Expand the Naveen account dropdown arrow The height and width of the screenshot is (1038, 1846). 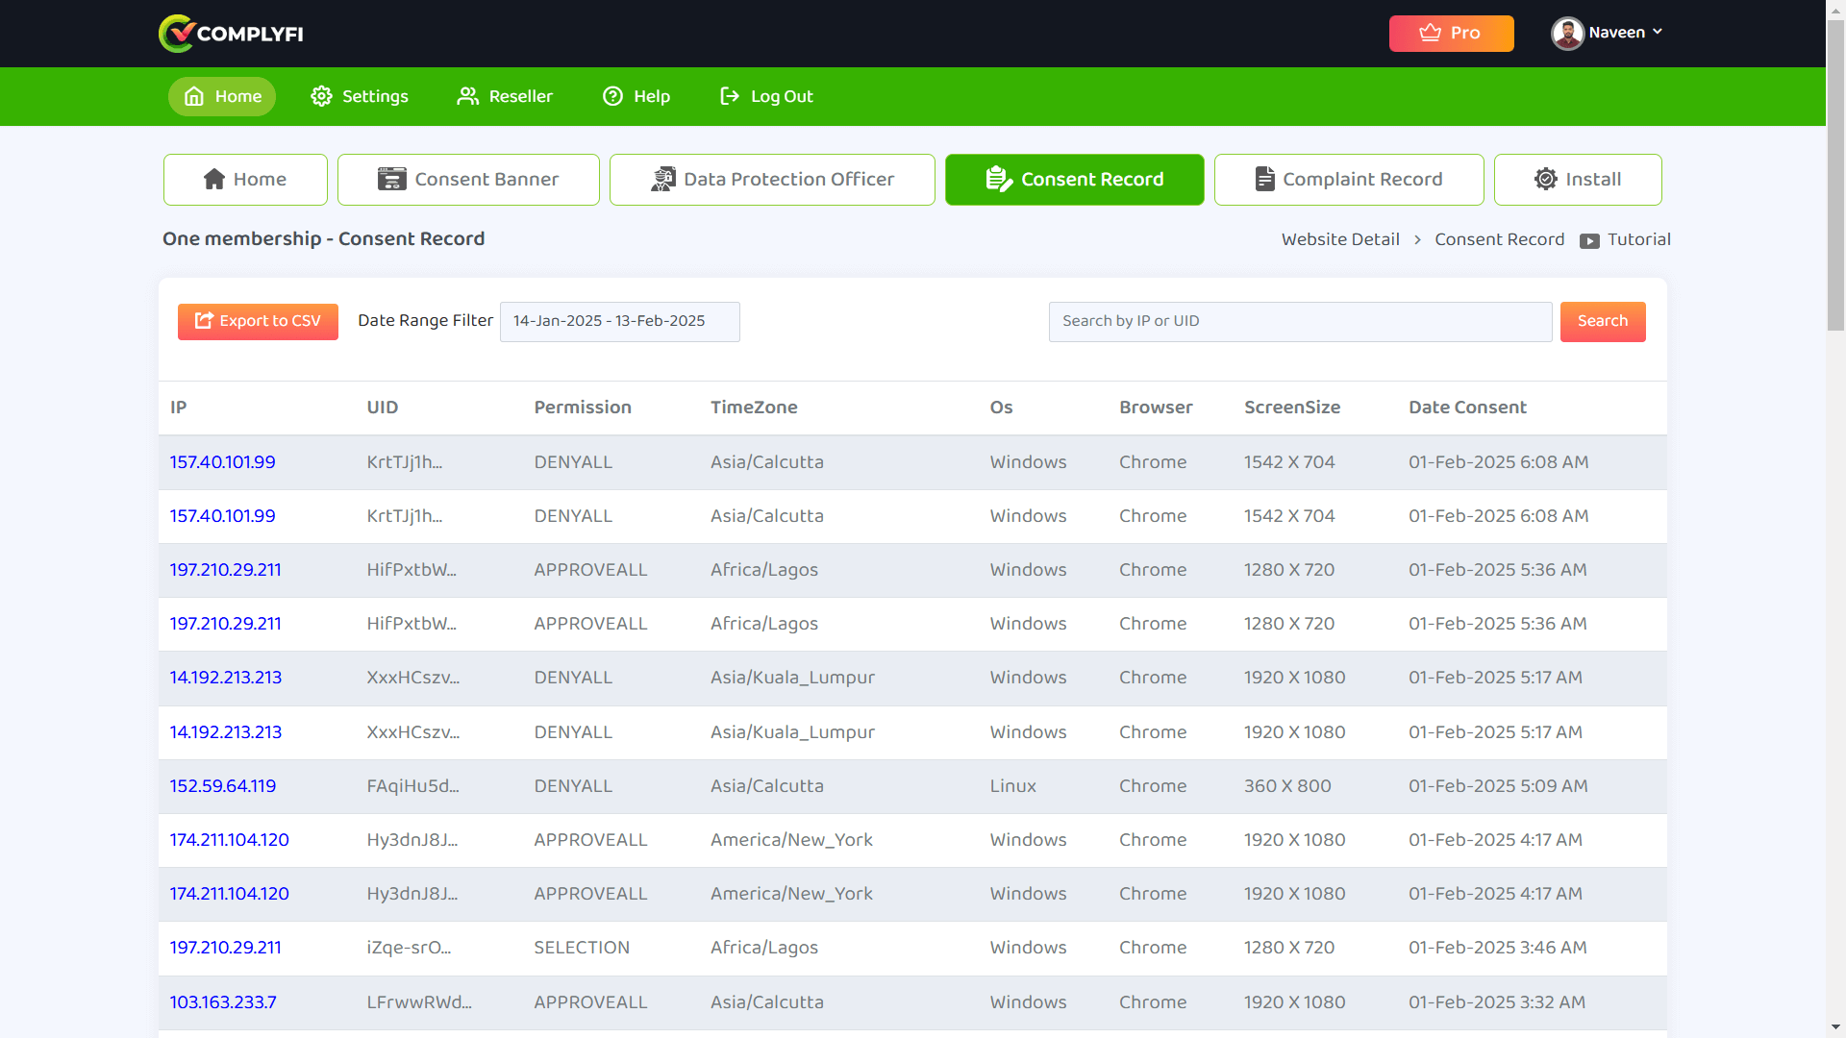coord(1658,33)
